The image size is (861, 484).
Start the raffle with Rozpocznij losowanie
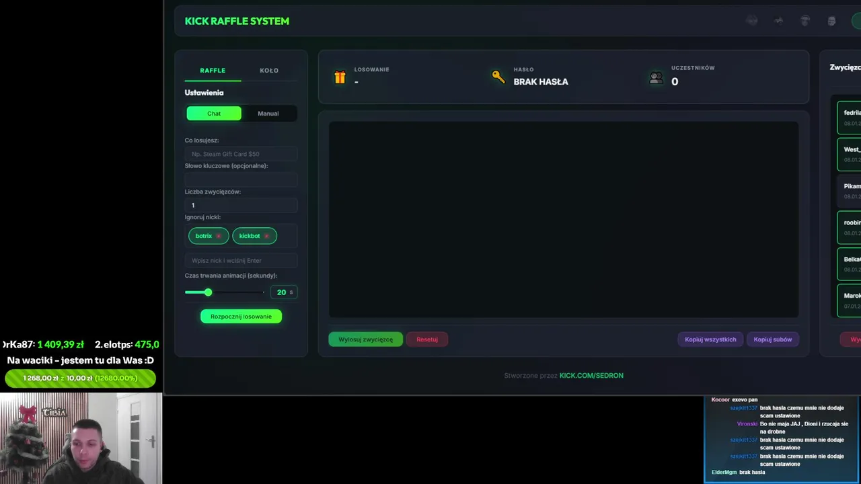click(241, 317)
